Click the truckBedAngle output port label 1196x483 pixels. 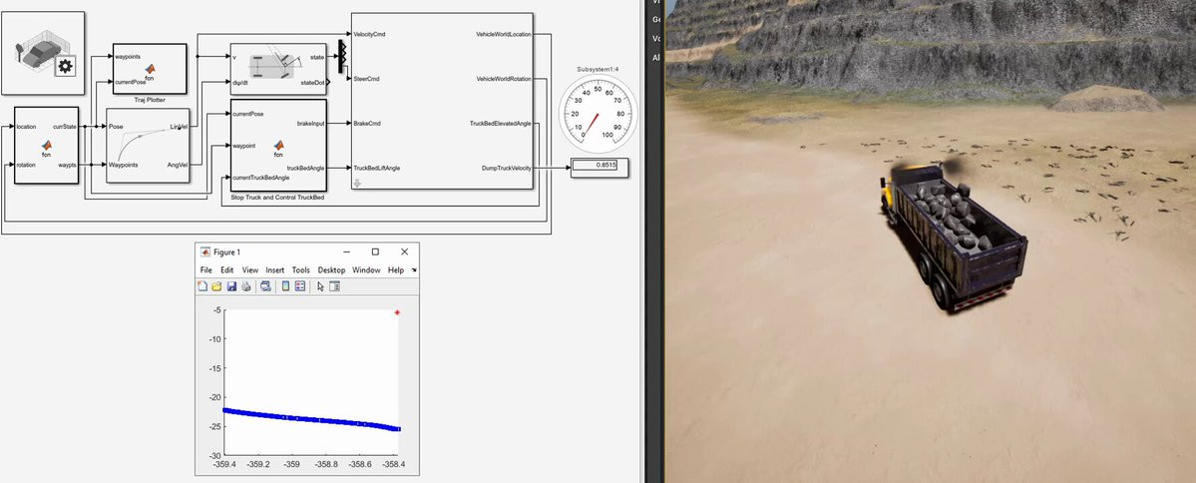tap(306, 167)
